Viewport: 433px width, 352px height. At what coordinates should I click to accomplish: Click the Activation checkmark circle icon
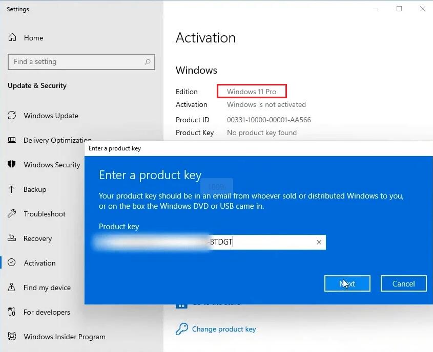click(x=12, y=262)
